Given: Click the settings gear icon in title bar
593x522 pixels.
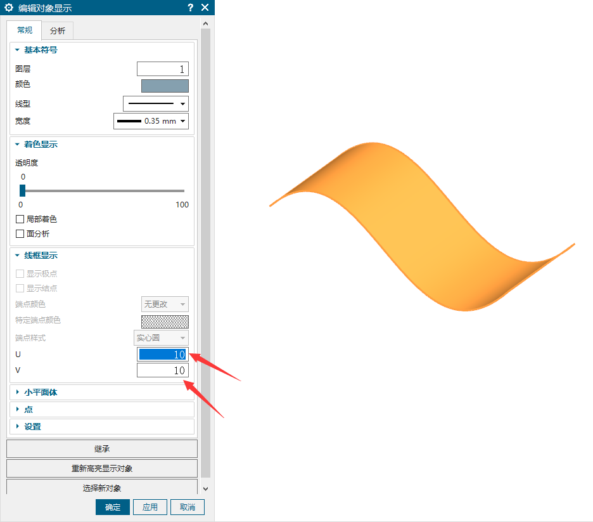Looking at the screenshot, I should click(9, 8).
